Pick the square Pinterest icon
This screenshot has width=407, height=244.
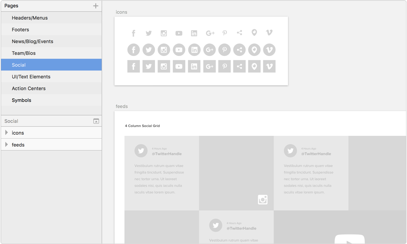[225, 66]
